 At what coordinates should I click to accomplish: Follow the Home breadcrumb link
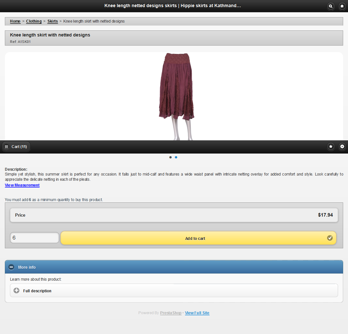point(15,21)
